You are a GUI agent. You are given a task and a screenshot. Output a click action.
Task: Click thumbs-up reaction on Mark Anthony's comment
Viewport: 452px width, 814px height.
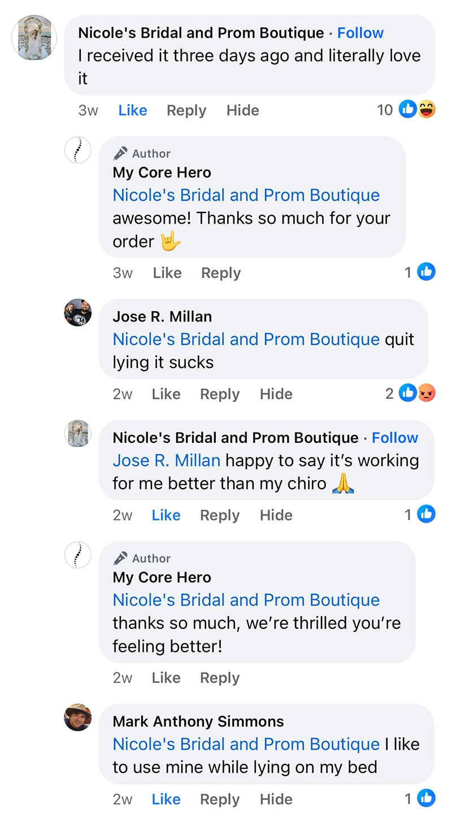427,798
